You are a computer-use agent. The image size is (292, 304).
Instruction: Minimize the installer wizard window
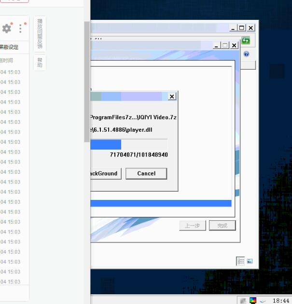(216, 46)
